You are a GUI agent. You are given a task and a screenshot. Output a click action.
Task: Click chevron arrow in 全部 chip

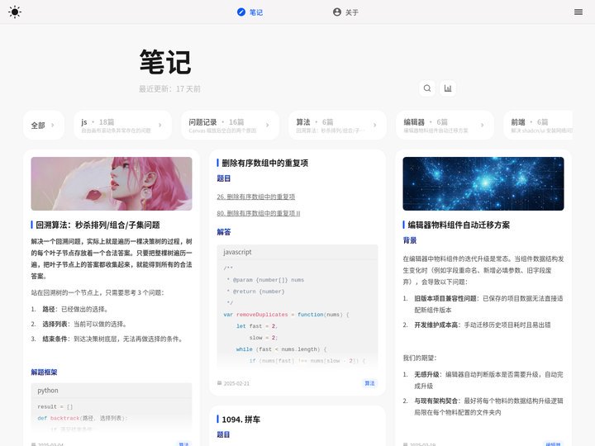coord(53,126)
